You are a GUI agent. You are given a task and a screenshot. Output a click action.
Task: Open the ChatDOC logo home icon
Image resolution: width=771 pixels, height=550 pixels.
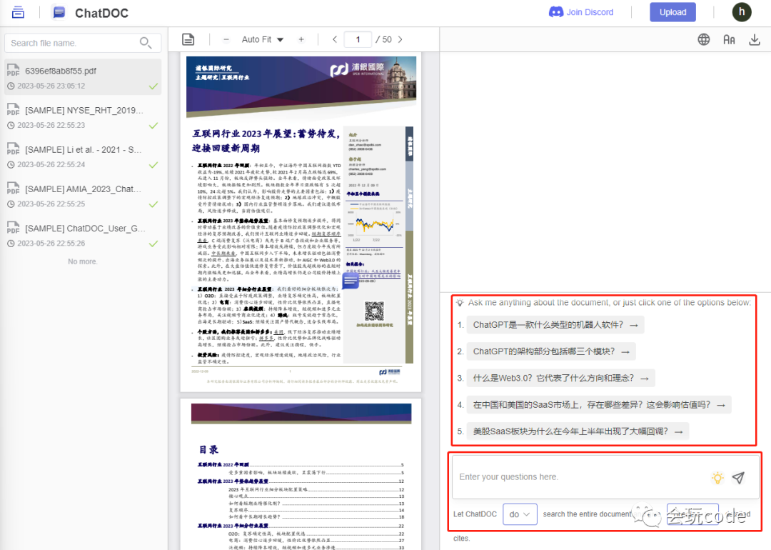point(59,12)
